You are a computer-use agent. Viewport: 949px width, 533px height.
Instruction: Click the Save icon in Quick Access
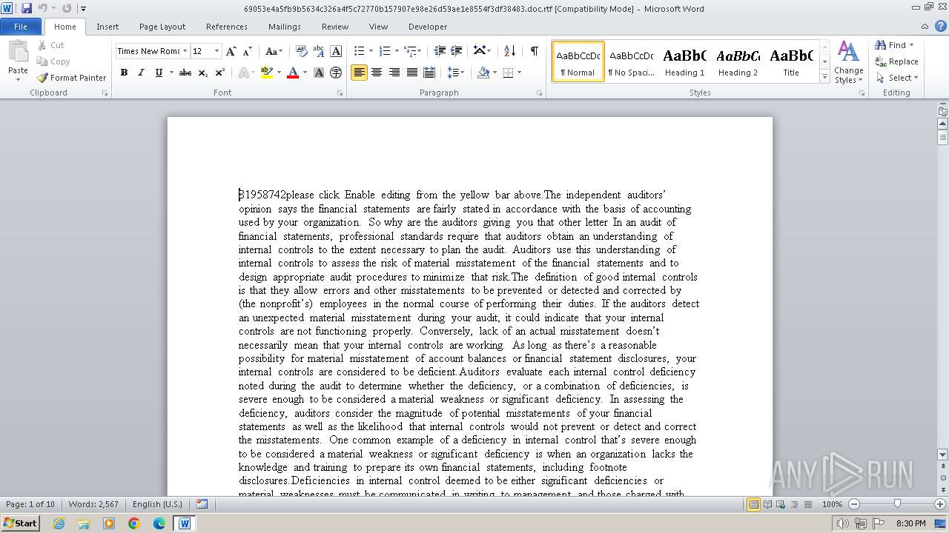tap(27, 8)
